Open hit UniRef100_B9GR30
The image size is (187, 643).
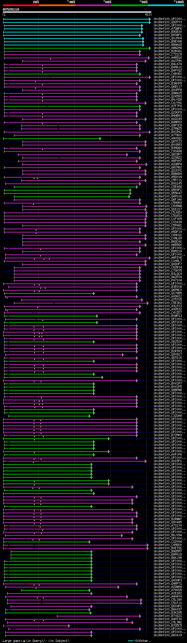168,32
